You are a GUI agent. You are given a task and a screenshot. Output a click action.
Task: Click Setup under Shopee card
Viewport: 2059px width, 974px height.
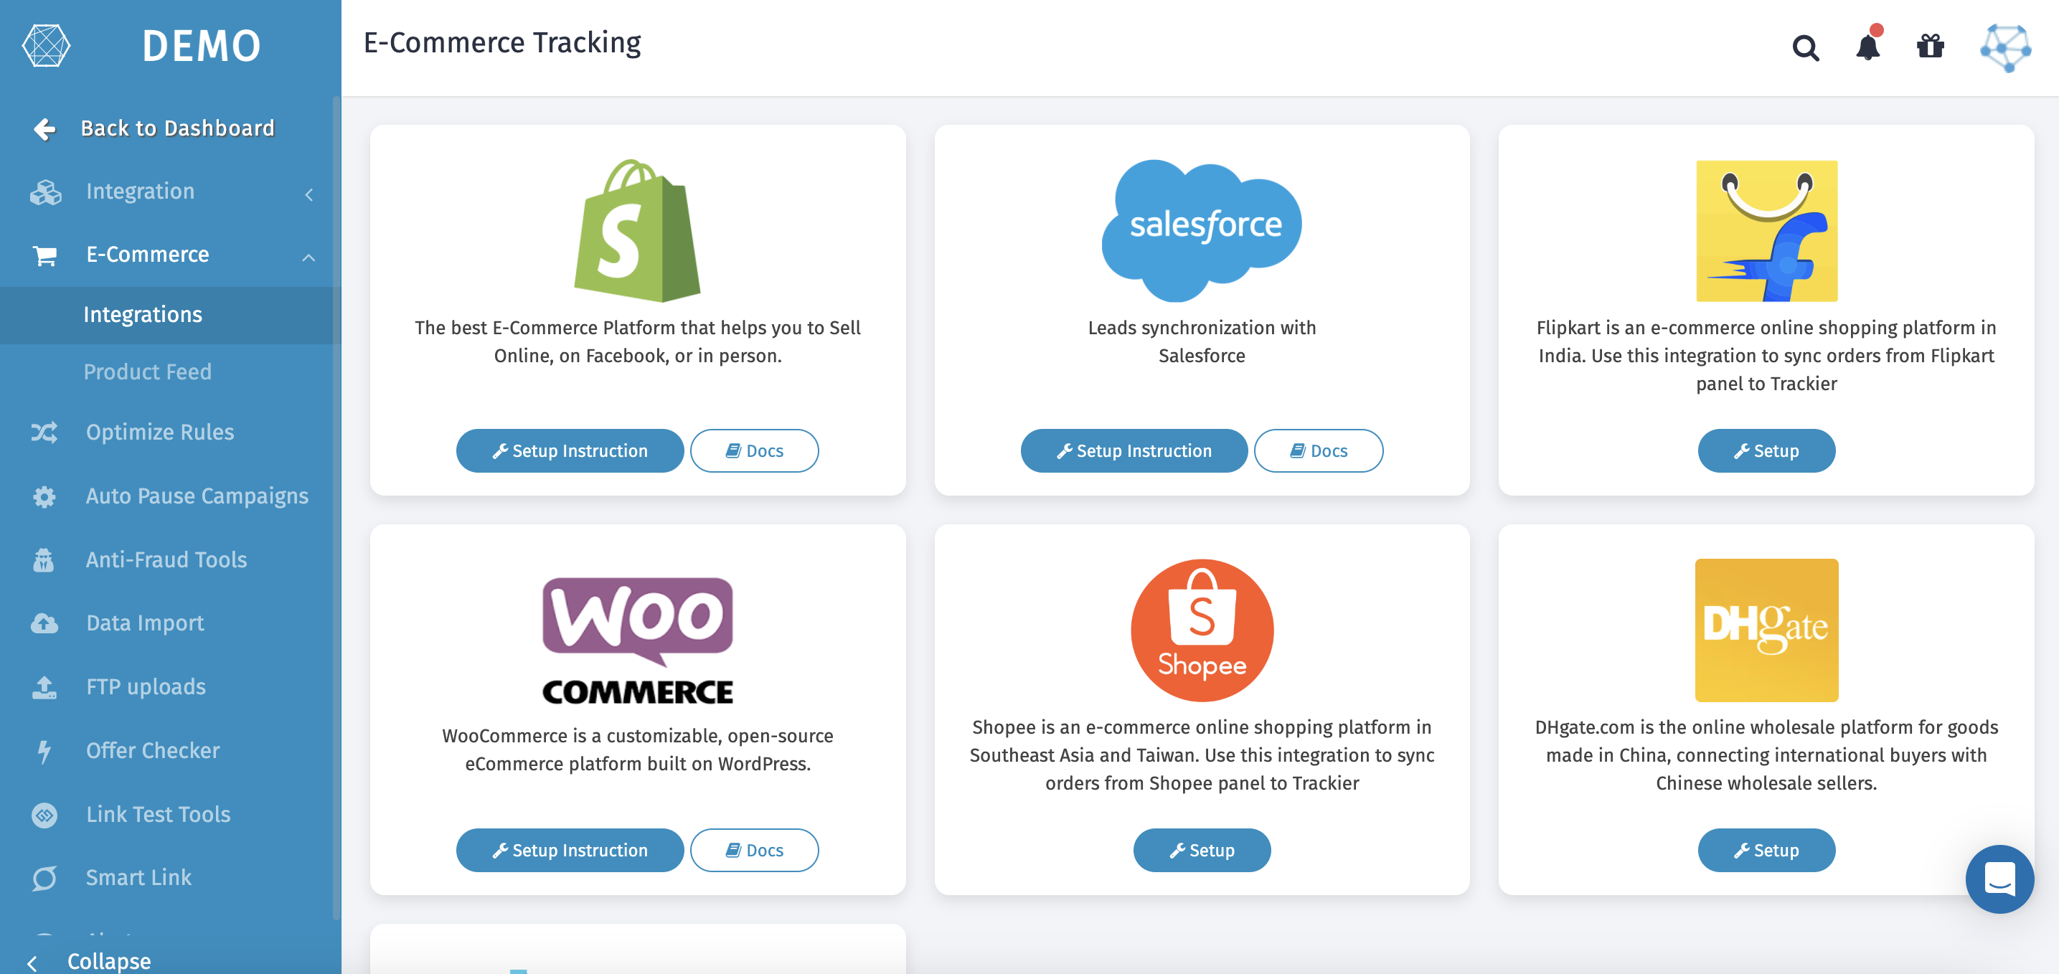click(x=1202, y=850)
